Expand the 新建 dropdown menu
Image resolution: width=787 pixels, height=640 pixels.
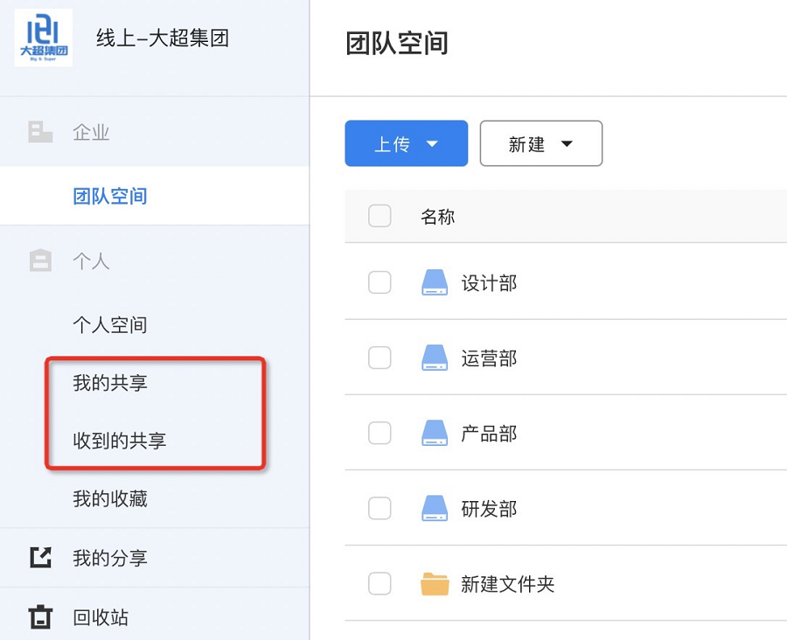540,143
